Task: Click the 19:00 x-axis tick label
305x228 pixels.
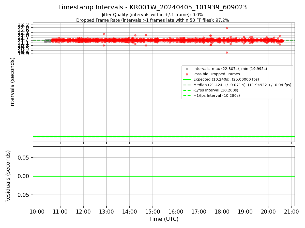Action: 245,212
